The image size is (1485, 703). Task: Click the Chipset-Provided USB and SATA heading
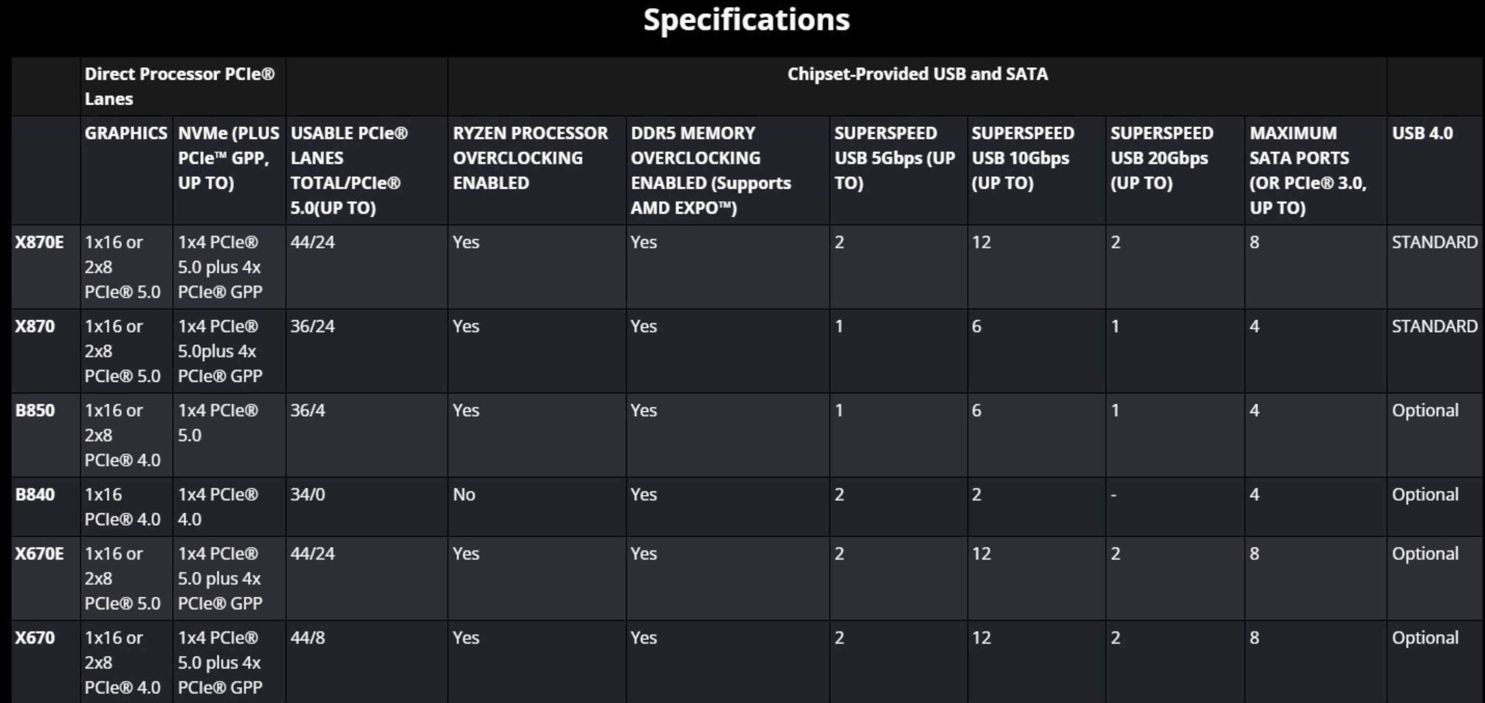point(917,75)
